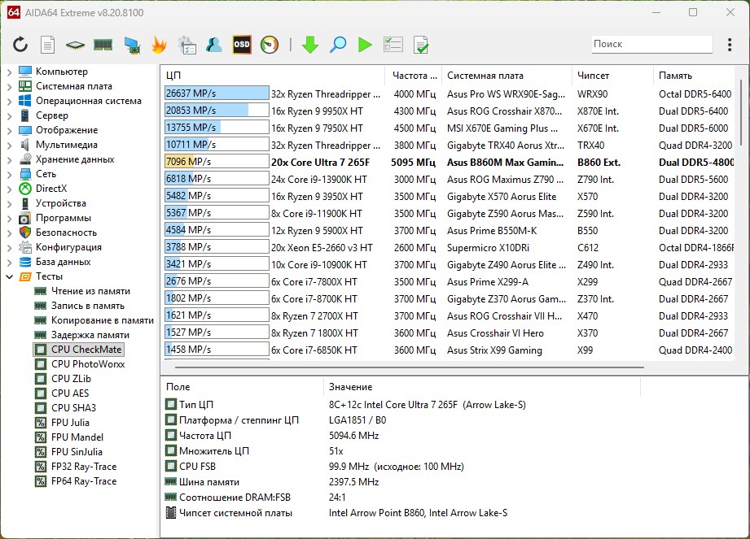Expand the Системная плата tree node
This screenshot has width=750, height=539.
[9, 86]
